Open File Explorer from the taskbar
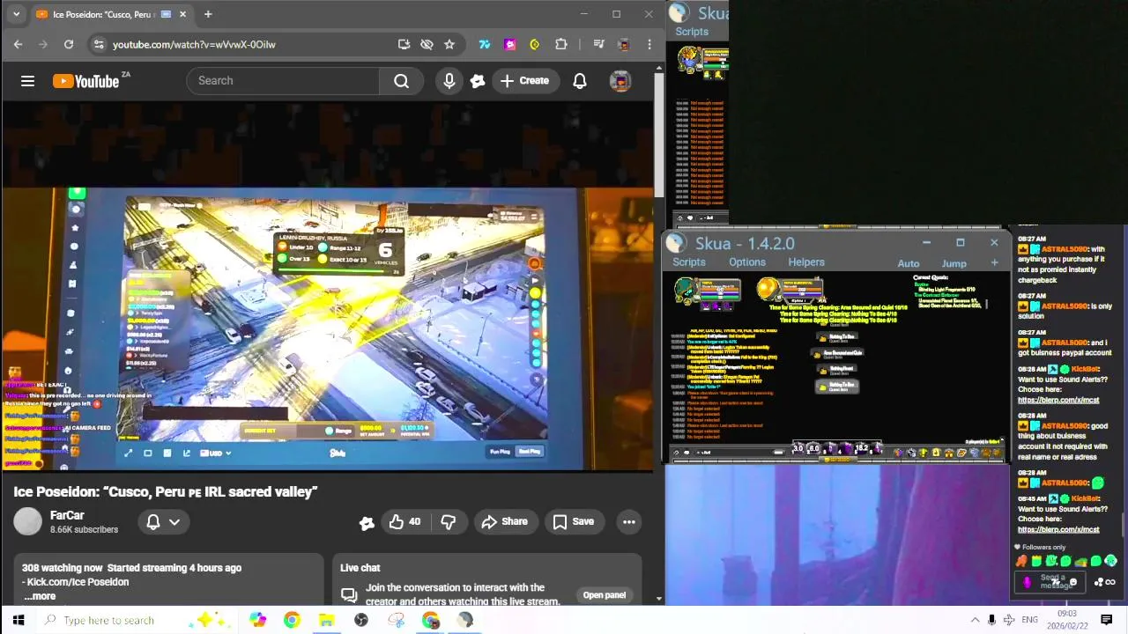Image resolution: width=1128 pixels, height=634 pixels. coord(326,620)
